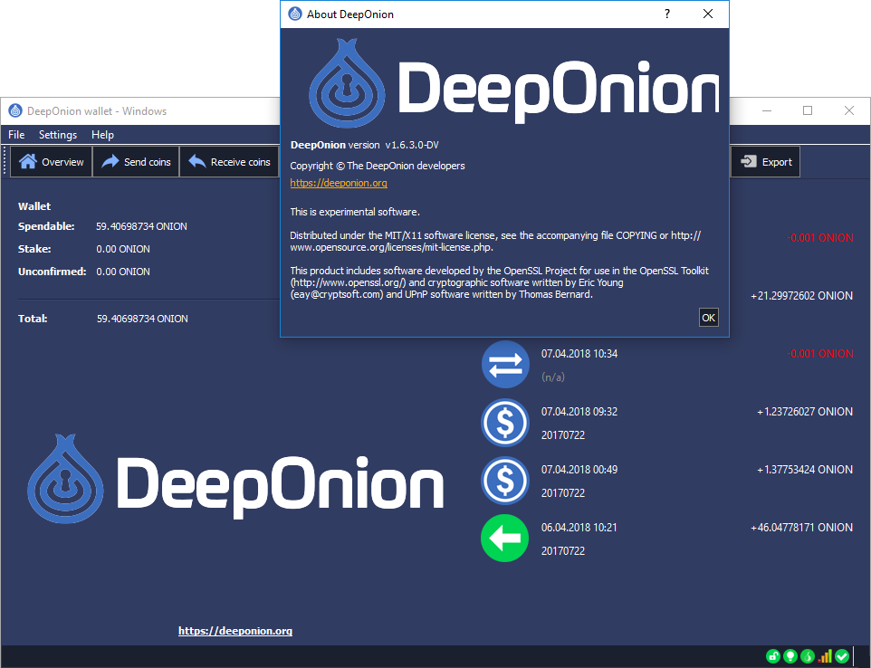Click the toolbar drag handle left of Overview
Screen dimensions: 871x668
tap(5, 162)
